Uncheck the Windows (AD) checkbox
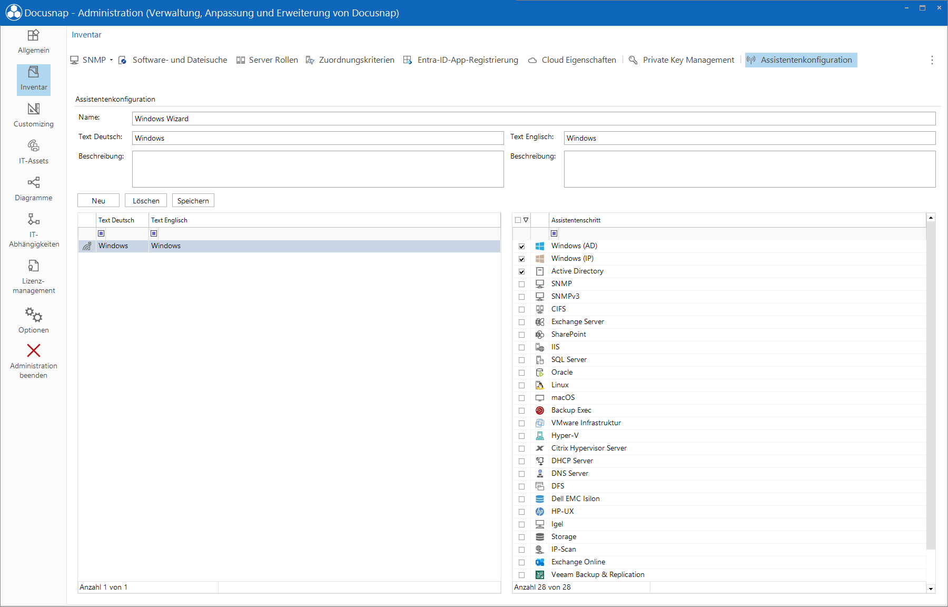The image size is (948, 607). [521, 246]
